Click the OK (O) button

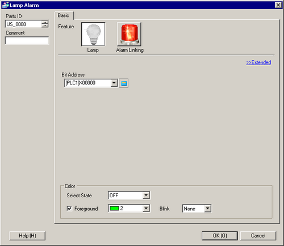click(x=220, y=236)
